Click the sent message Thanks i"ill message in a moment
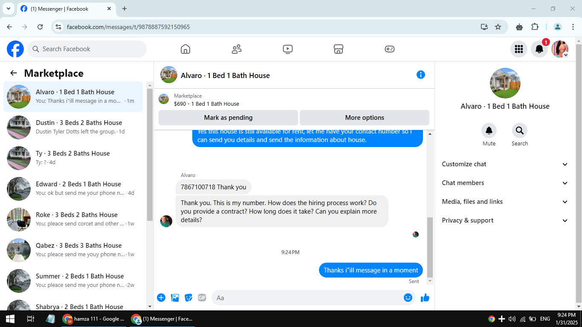 [x=371, y=270]
